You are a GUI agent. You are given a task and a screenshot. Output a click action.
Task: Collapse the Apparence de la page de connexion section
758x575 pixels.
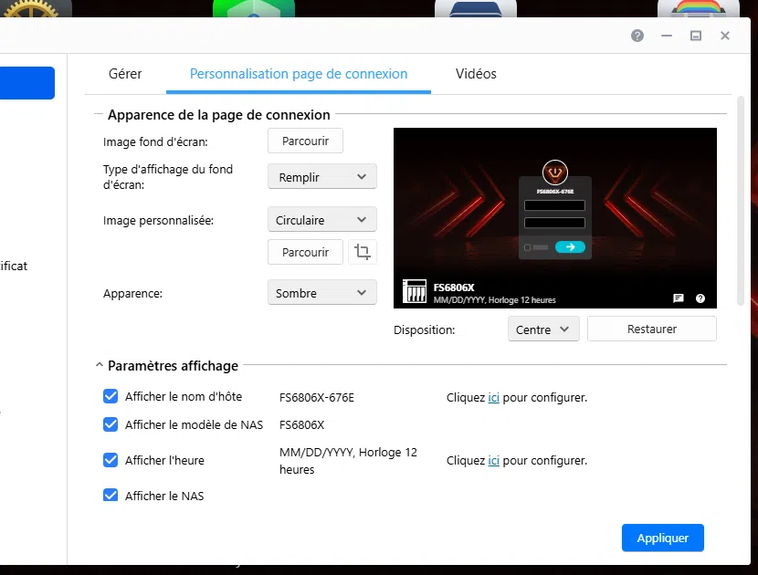click(x=99, y=114)
